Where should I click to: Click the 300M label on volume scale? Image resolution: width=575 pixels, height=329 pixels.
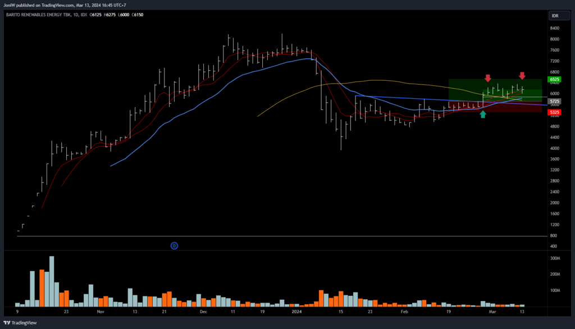coord(556,258)
